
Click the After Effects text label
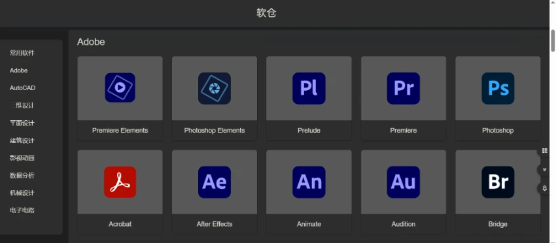pos(214,224)
